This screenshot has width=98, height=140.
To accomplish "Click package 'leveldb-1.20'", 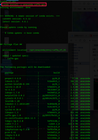I will 12,101.
